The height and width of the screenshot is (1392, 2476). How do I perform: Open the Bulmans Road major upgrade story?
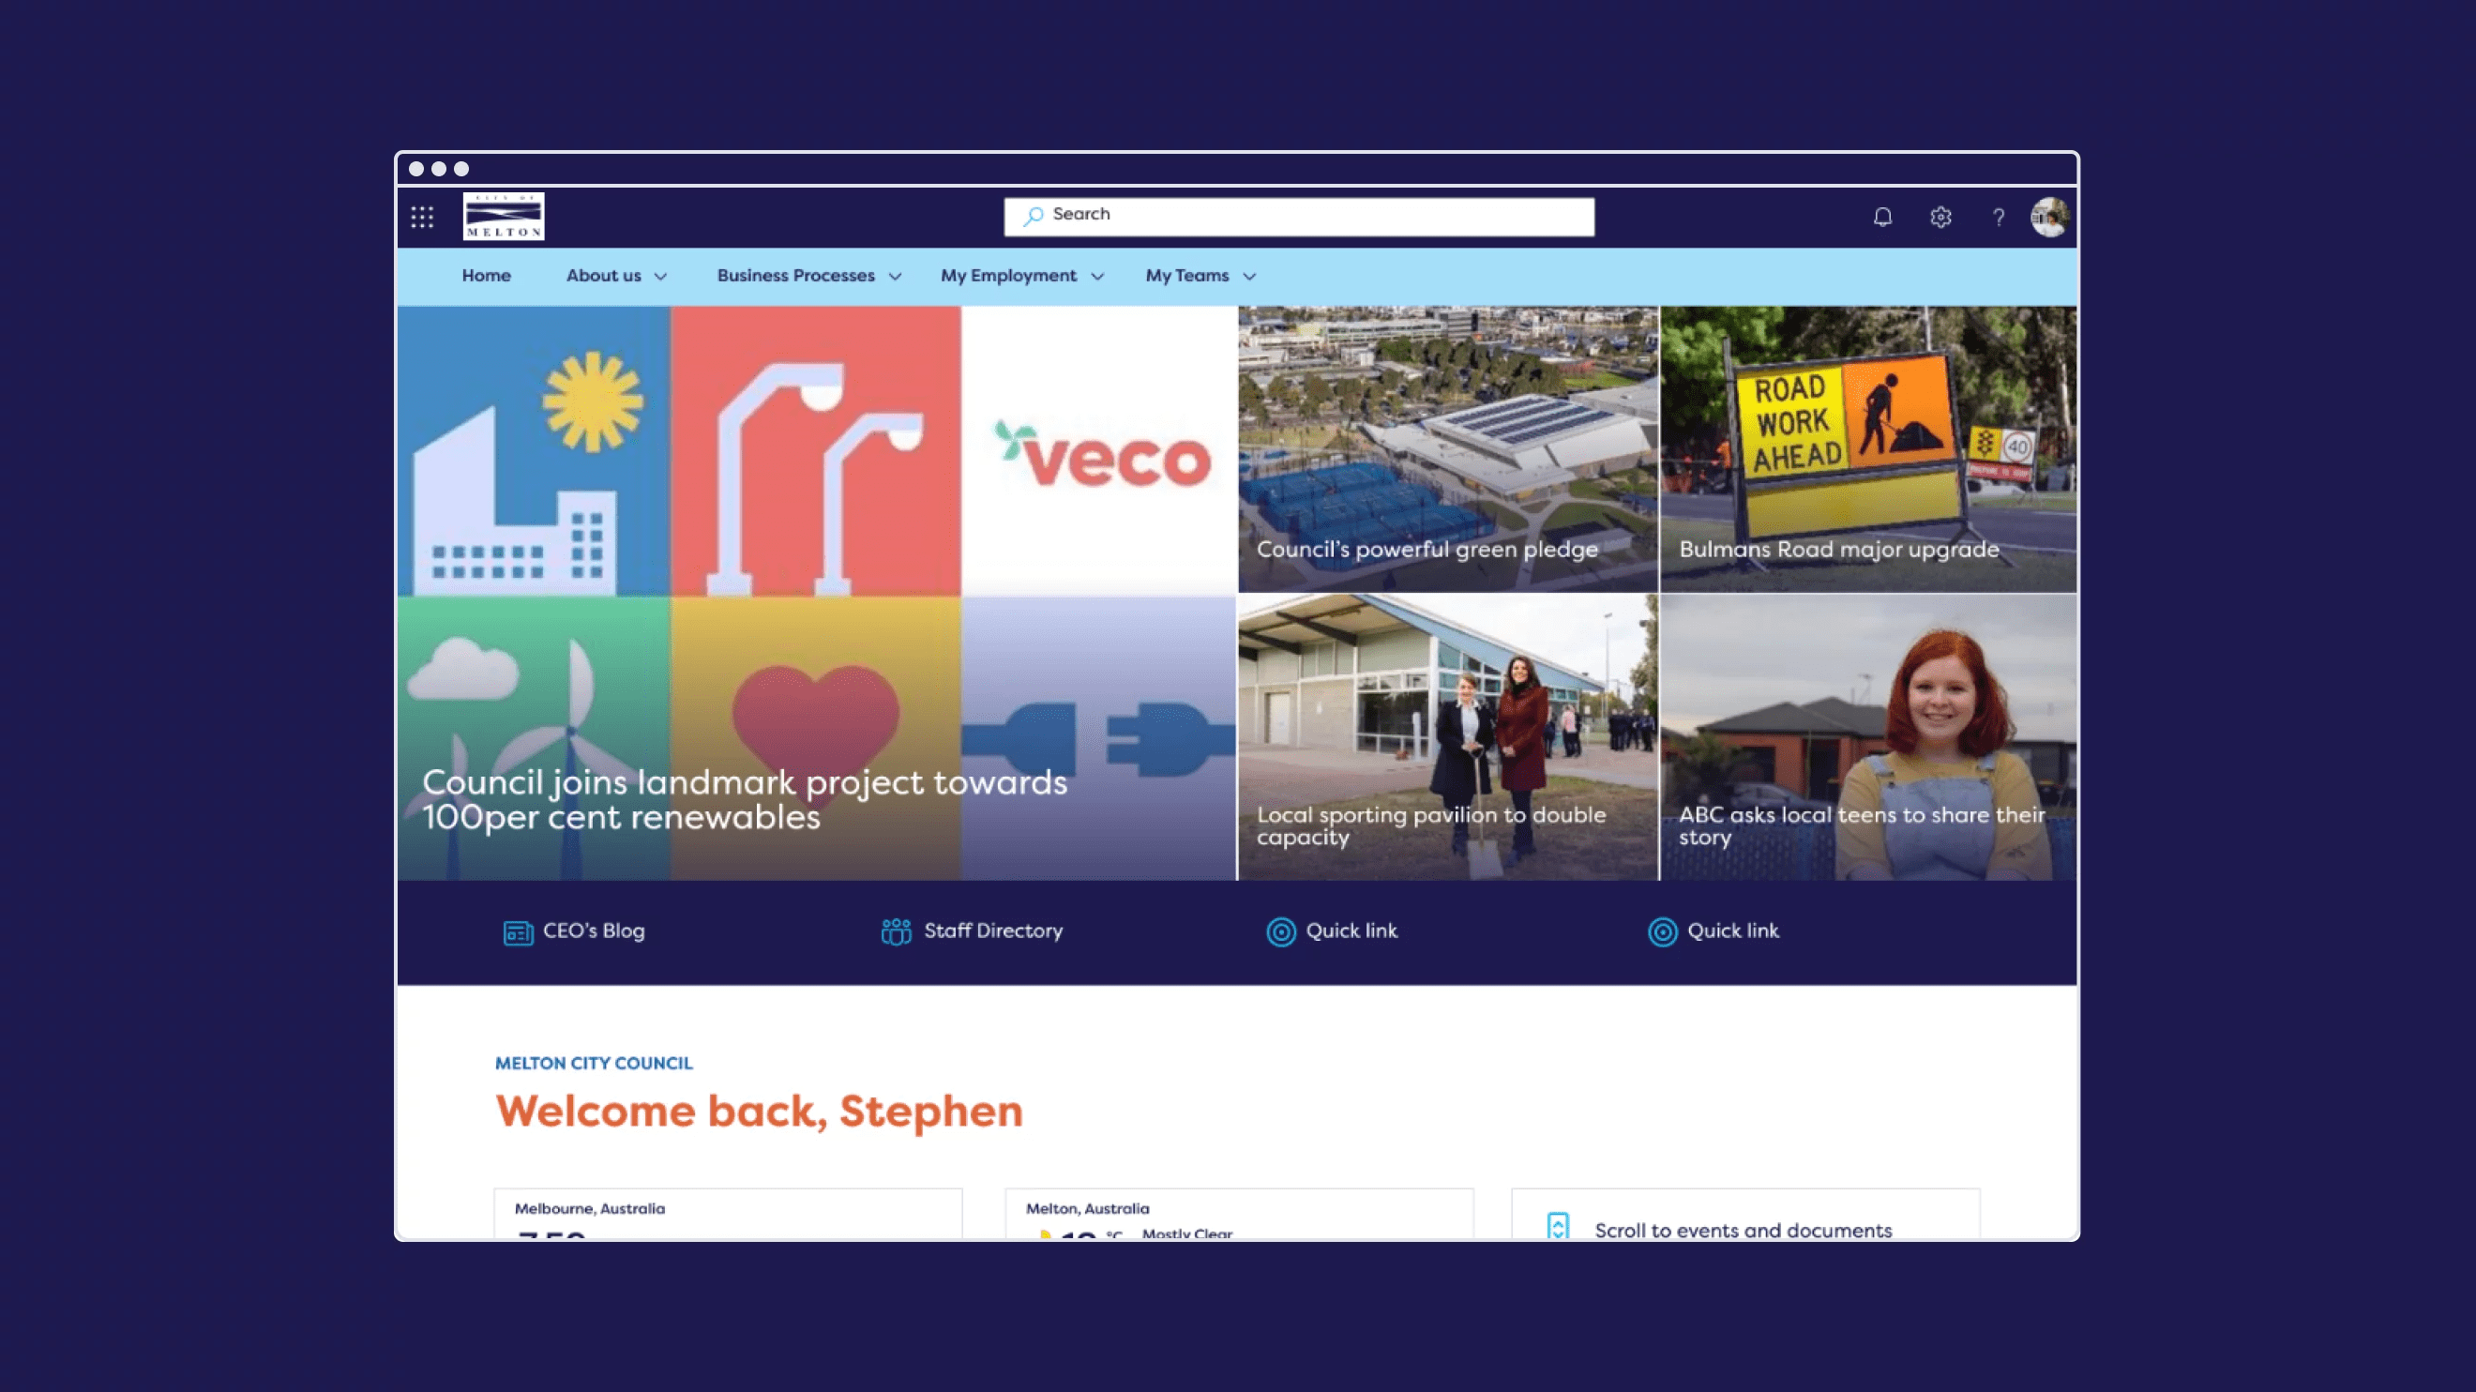[x=1838, y=549]
